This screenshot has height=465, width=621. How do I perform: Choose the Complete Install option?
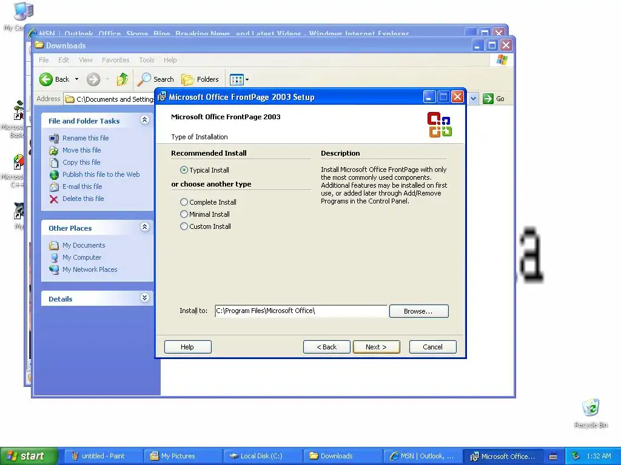click(x=184, y=202)
